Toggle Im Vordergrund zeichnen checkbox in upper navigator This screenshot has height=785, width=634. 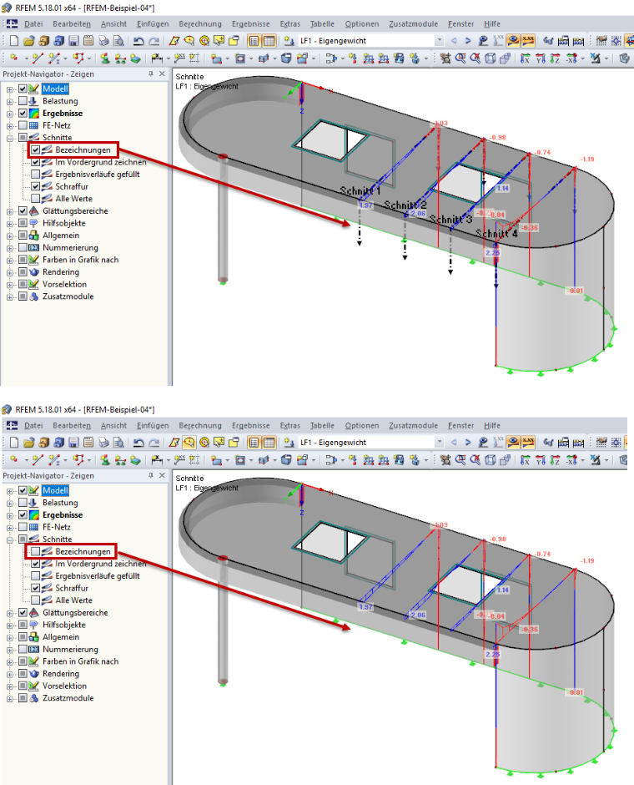tap(36, 162)
